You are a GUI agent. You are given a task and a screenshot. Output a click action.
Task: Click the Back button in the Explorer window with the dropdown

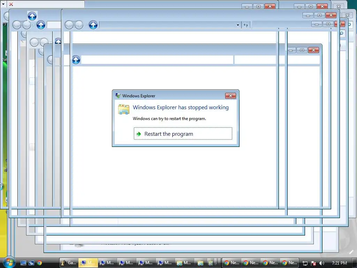(69, 25)
